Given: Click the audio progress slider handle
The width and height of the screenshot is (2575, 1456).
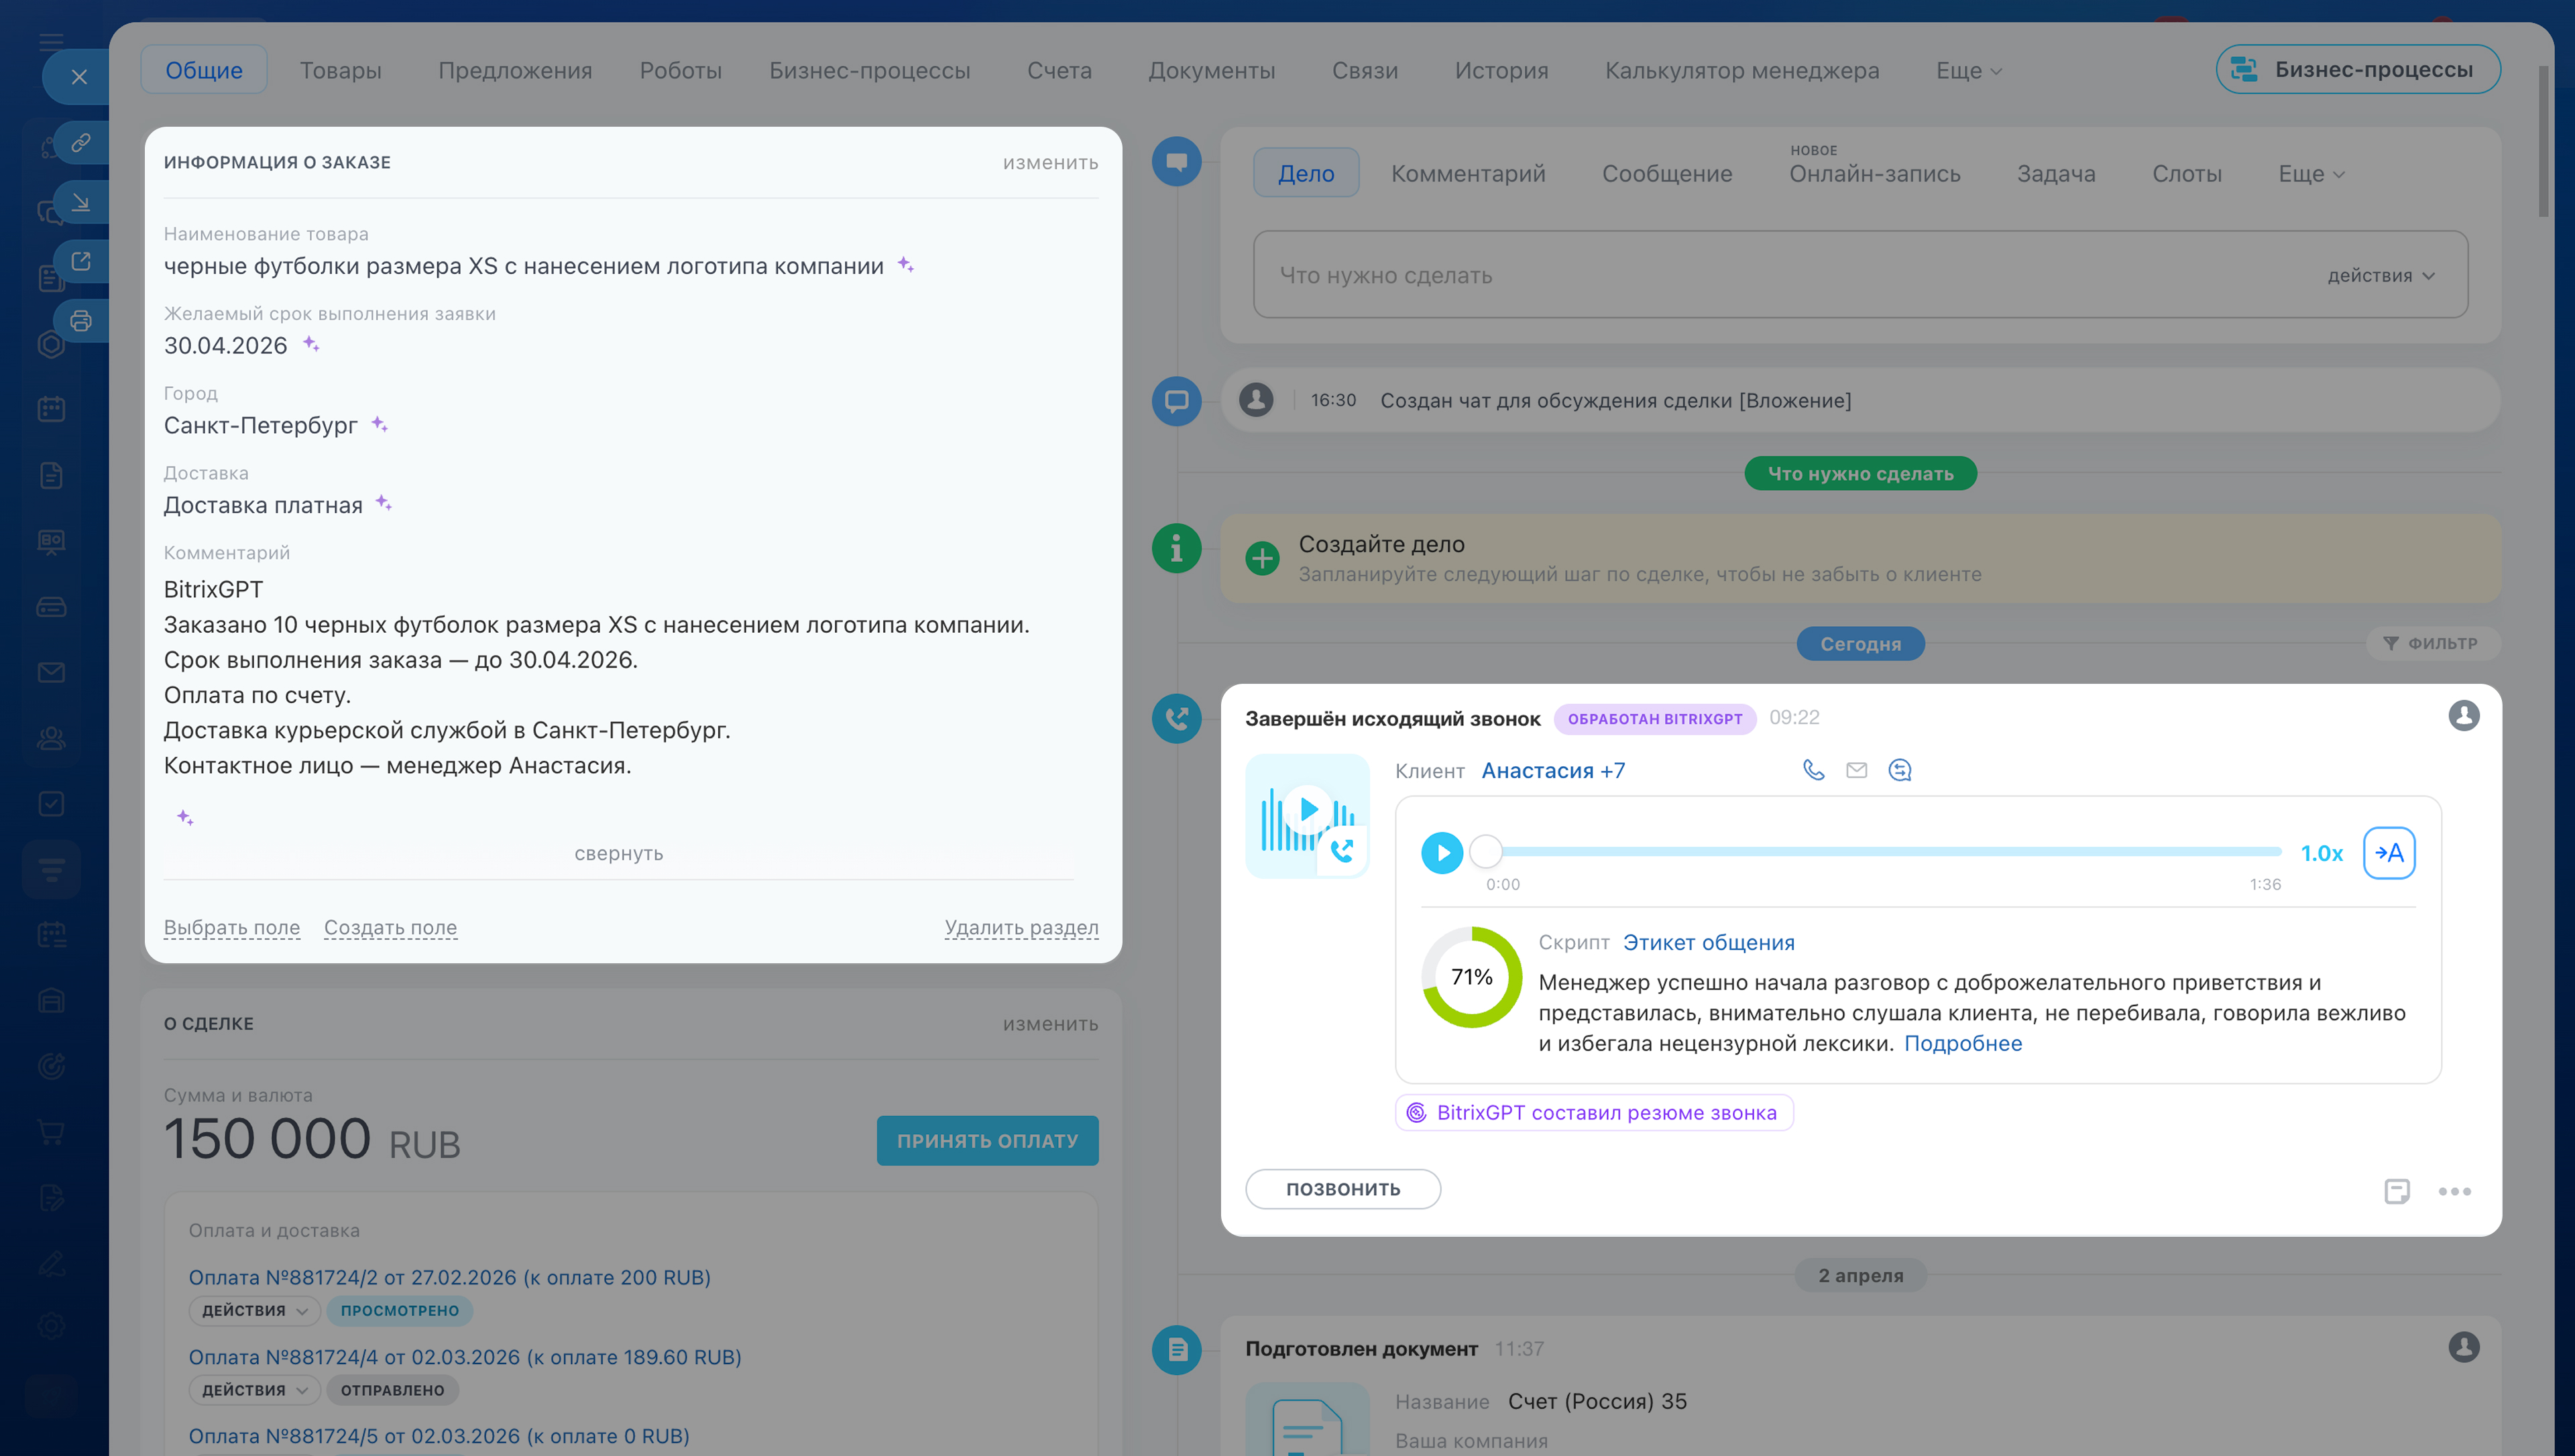Looking at the screenshot, I should point(1486,852).
